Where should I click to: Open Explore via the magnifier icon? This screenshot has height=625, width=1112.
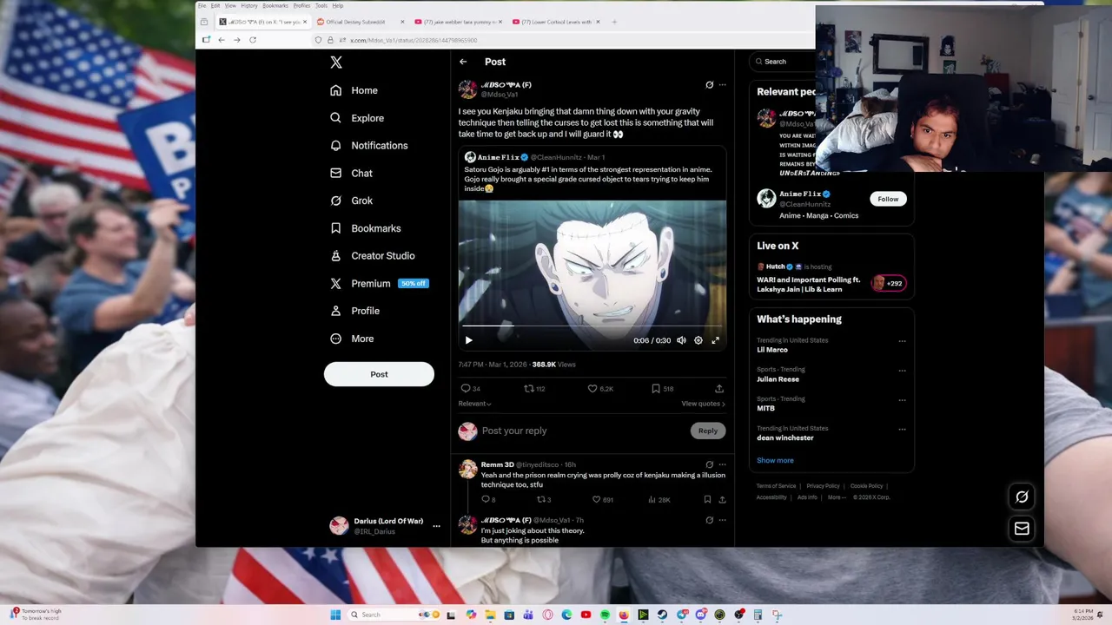pyautogui.click(x=336, y=118)
